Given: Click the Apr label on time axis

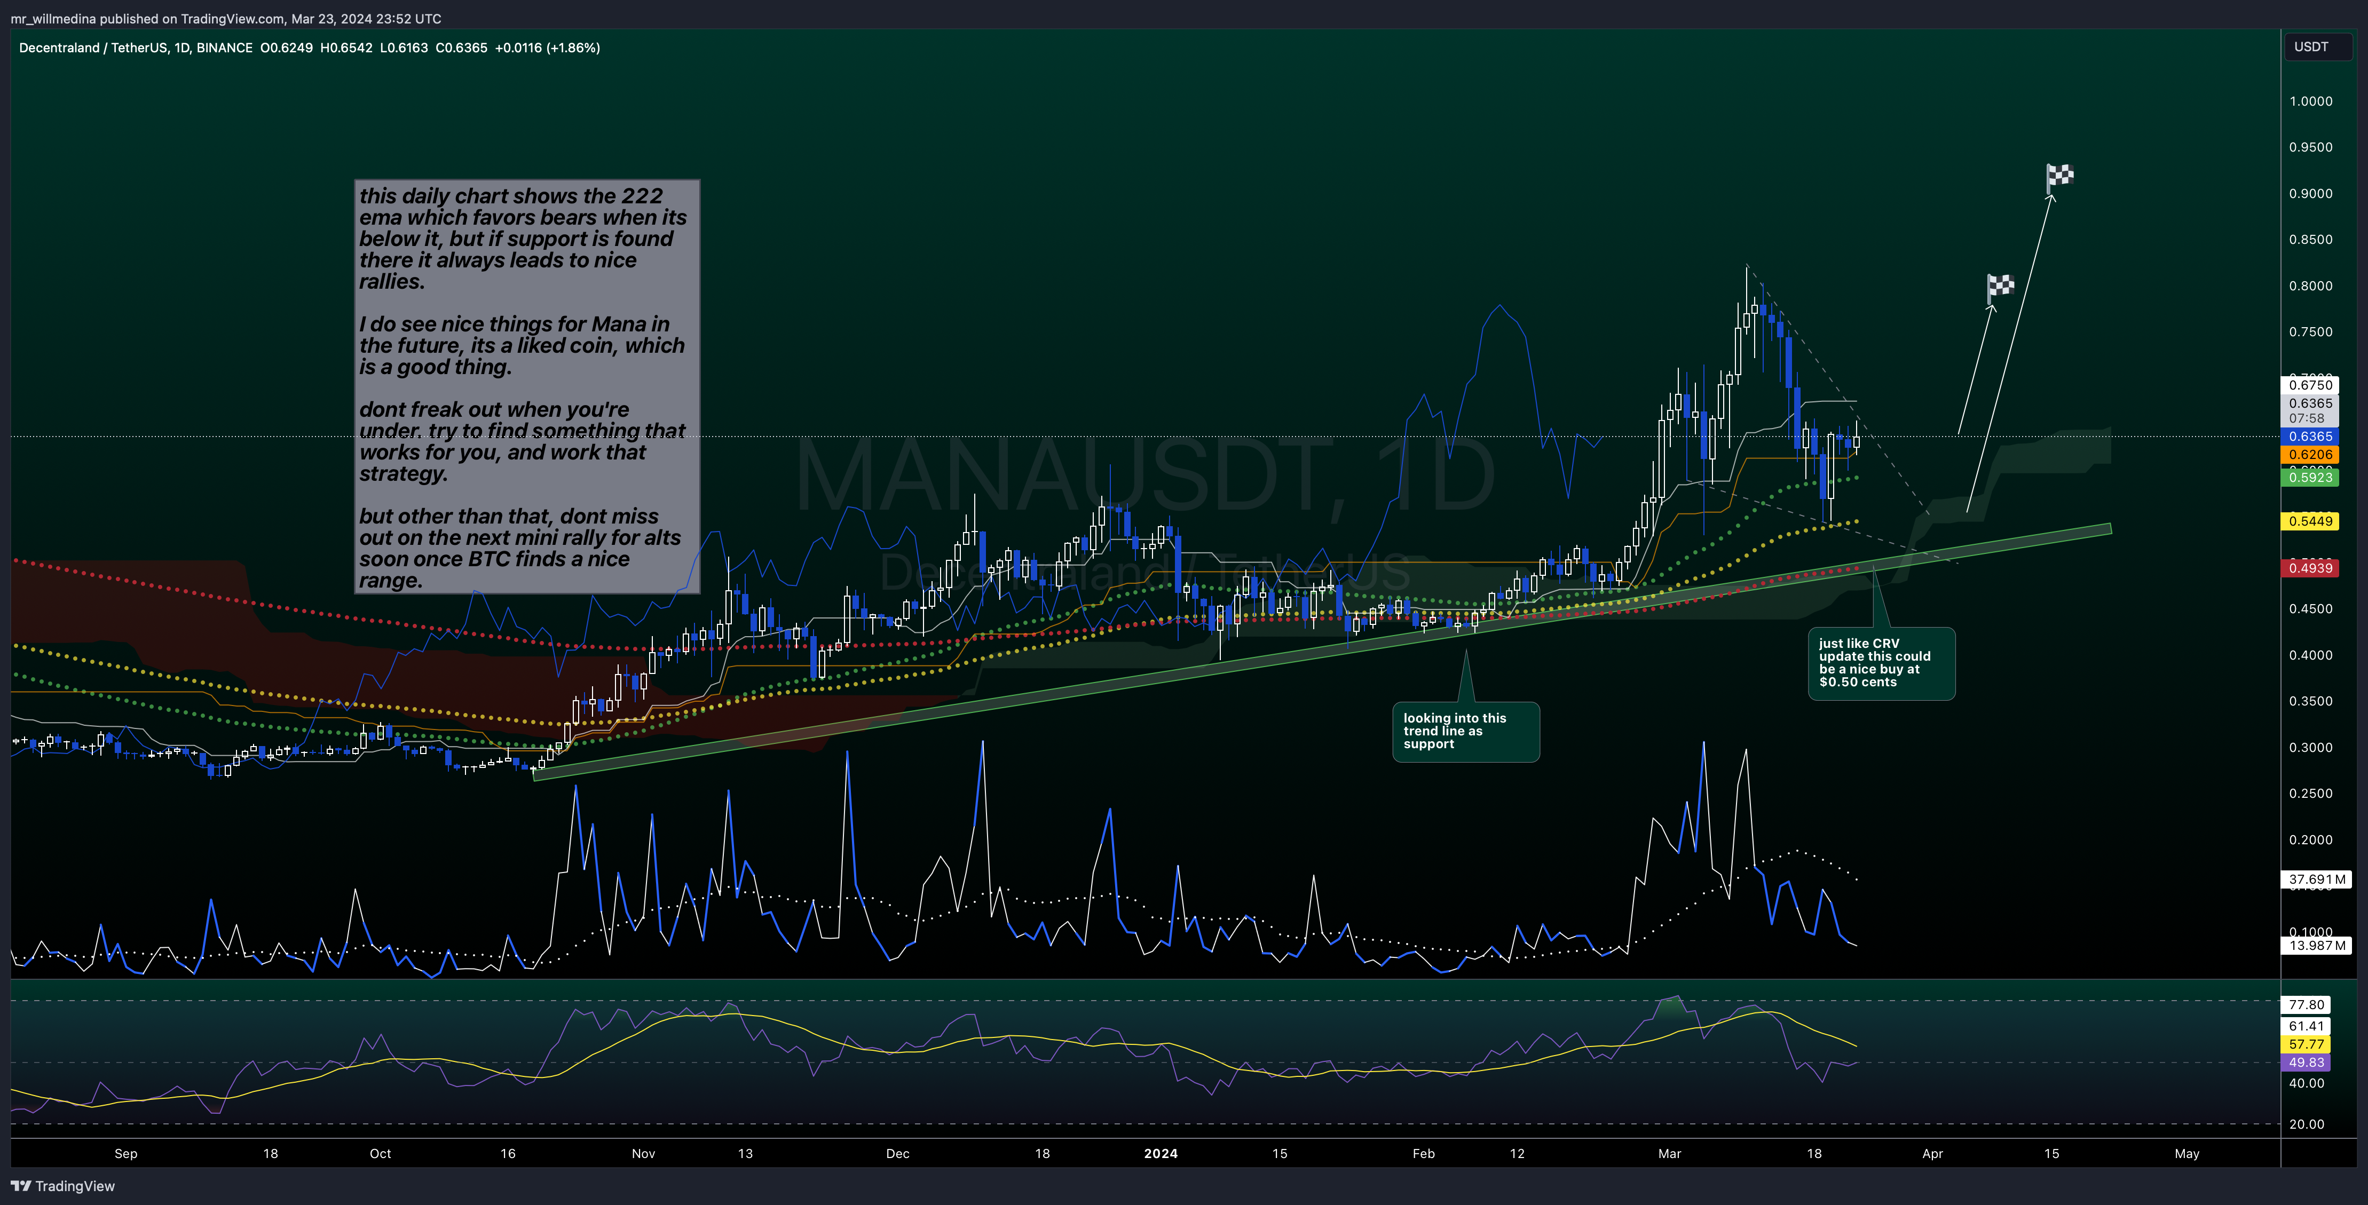Looking at the screenshot, I should [1933, 1154].
